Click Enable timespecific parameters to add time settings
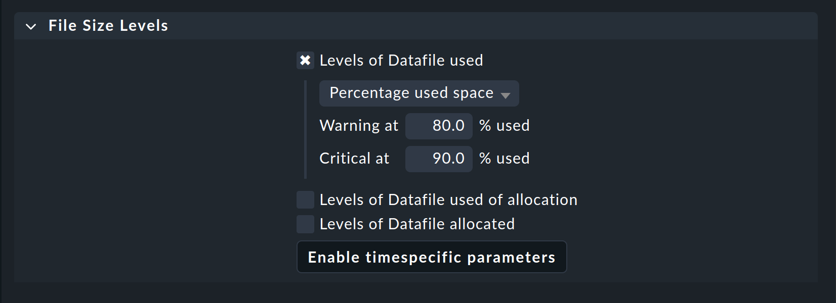 tap(432, 257)
